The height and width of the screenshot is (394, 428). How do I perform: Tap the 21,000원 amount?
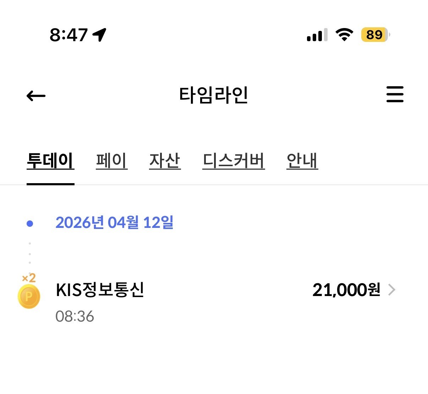point(346,290)
